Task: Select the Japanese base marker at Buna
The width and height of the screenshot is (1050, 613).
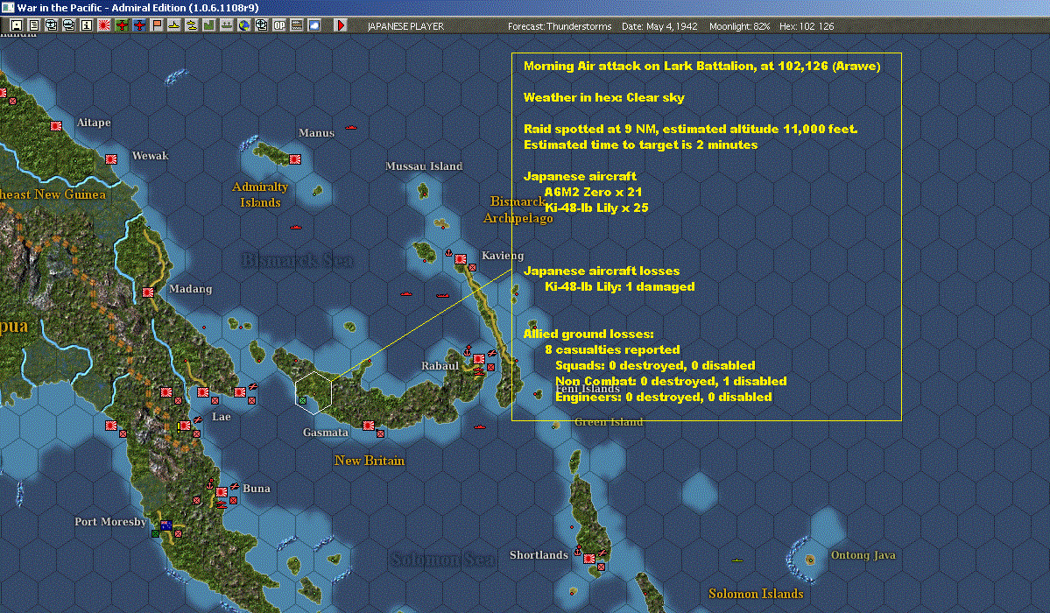Action: (222, 492)
